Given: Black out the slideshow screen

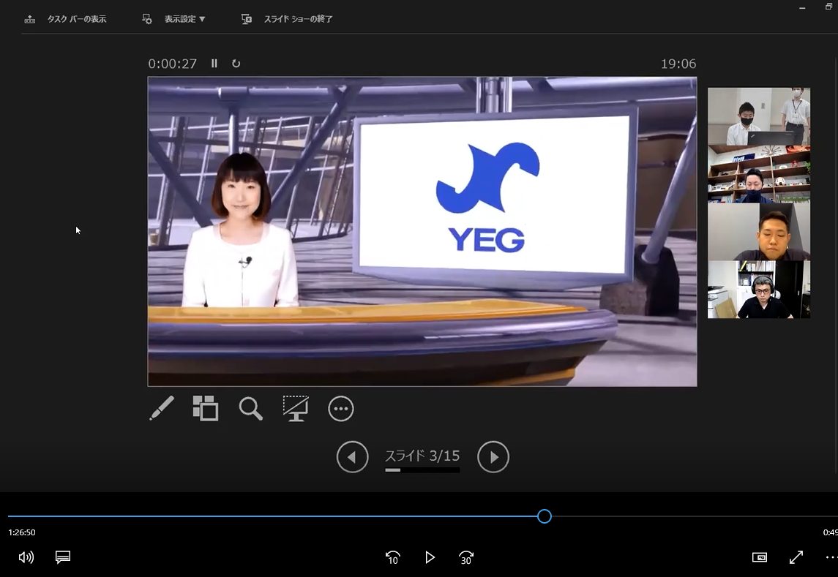Looking at the screenshot, I should pos(296,409).
